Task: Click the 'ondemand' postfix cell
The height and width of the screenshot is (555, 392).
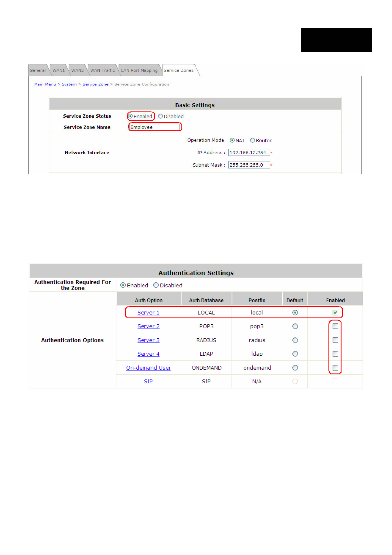Action: click(x=257, y=368)
